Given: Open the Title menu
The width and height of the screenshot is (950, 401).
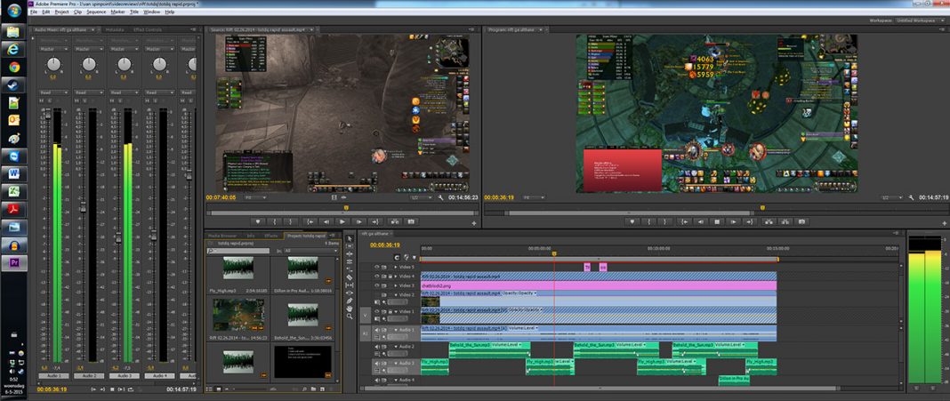Looking at the screenshot, I should coord(134,12).
